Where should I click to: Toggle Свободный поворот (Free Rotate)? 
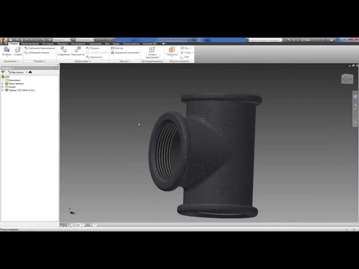coord(40,53)
